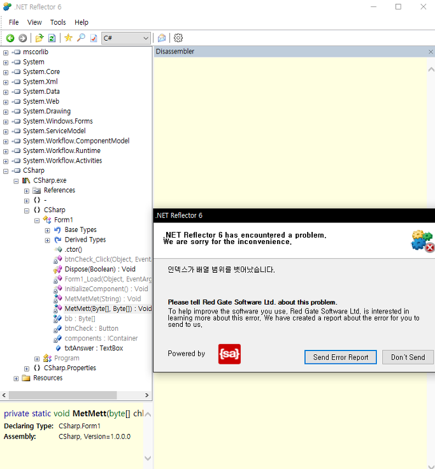Open the C# language dropdown

[126, 38]
